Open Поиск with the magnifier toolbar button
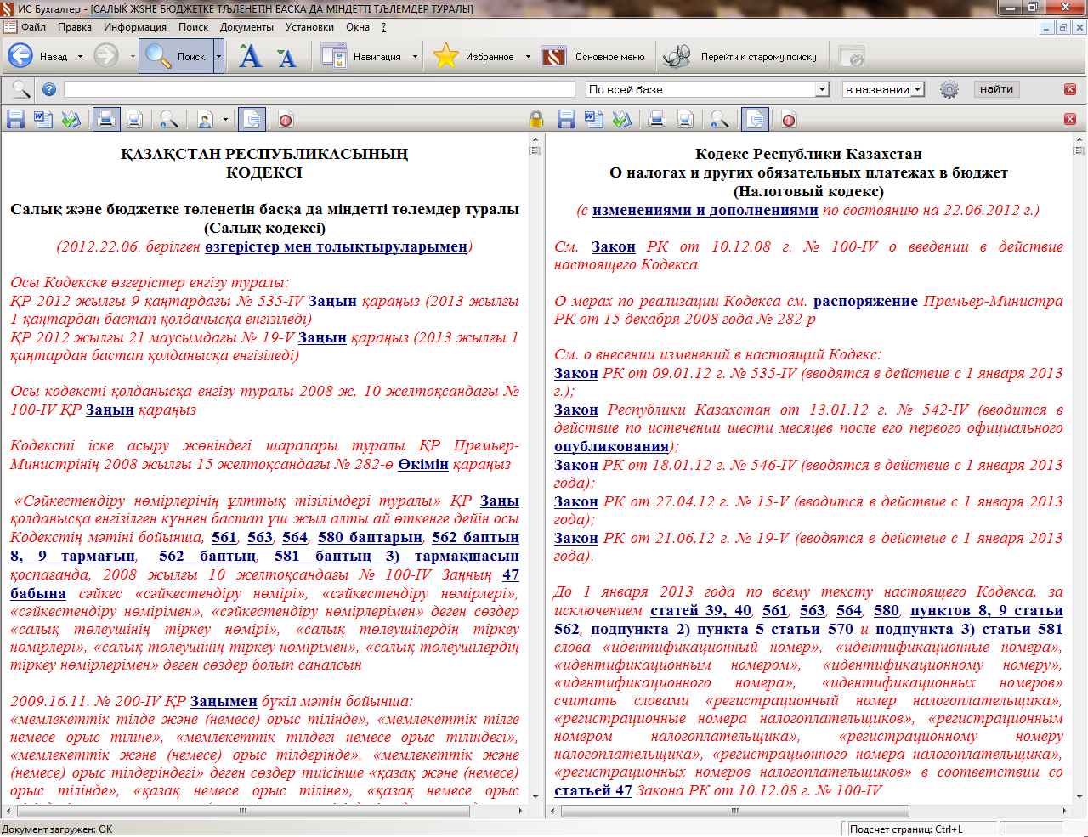The height and width of the screenshot is (837, 1088). 175,56
